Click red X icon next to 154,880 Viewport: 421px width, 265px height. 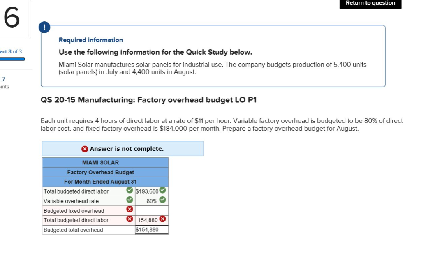pos(162,219)
